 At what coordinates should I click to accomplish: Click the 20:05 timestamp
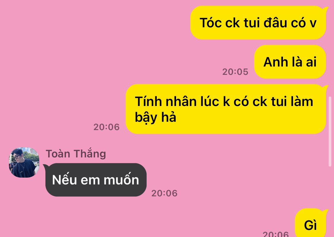pyautogui.click(x=235, y=72)
